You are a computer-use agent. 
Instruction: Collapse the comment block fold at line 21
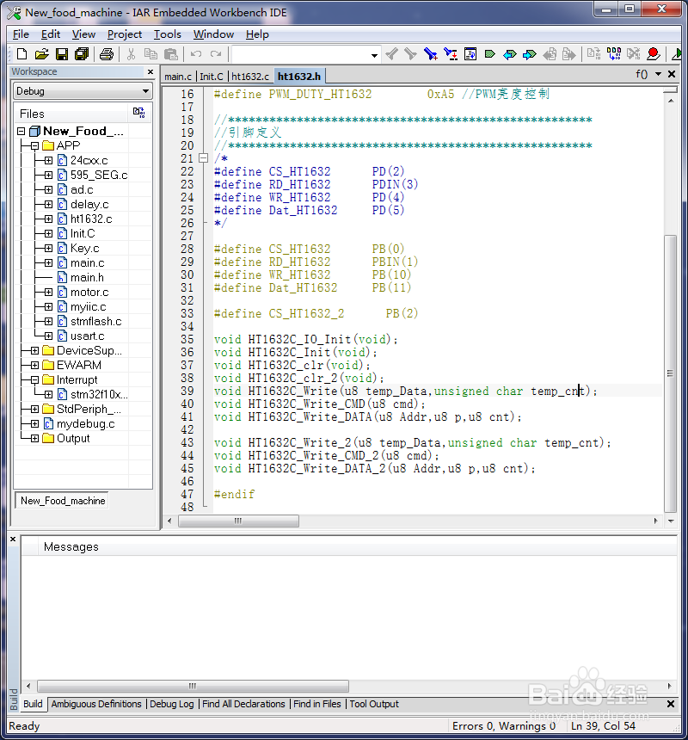pos(204,158)
